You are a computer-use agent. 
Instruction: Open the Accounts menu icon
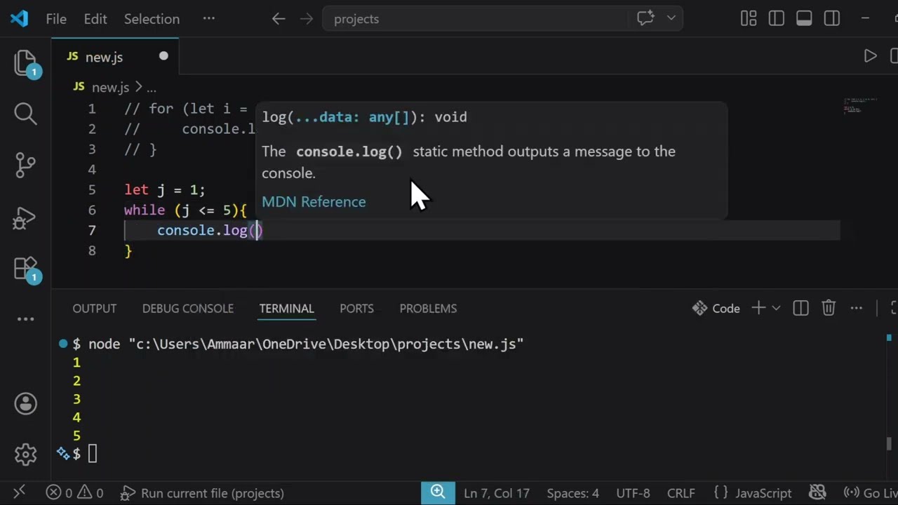[25, 404]
